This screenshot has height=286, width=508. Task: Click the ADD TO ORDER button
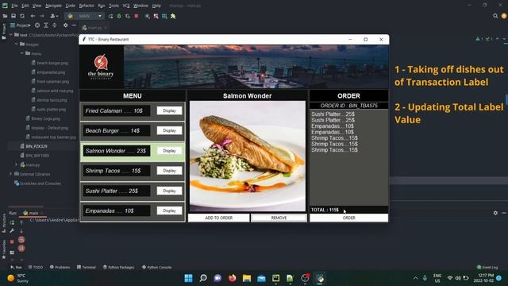(x=219, y=218)
